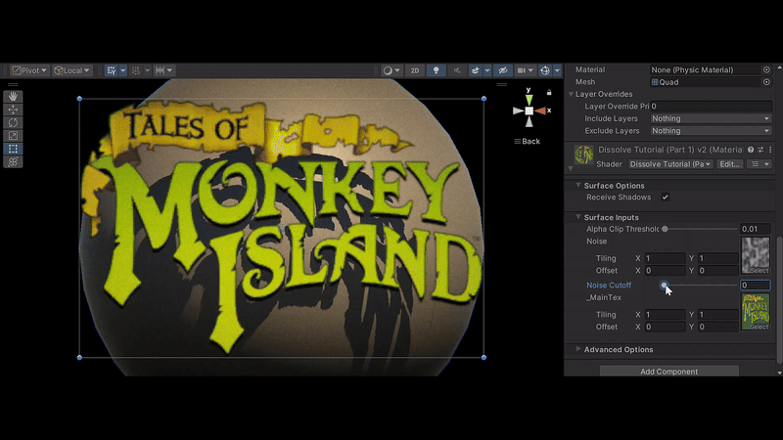
Task: Toggle the scene rotation lock icon
Action: tap(549, 92)
